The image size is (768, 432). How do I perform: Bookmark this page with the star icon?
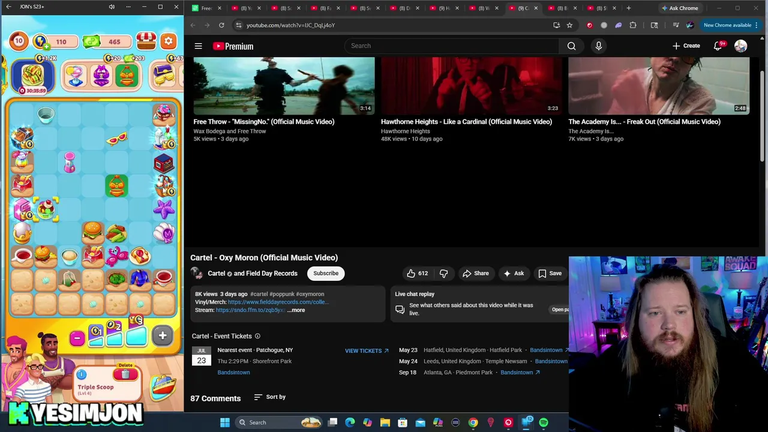click(x=569, y=25)
